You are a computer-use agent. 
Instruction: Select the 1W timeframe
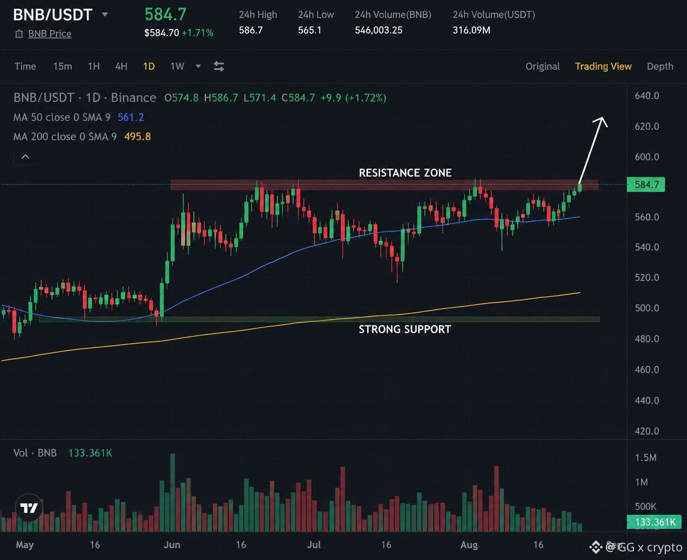[177, 66]
